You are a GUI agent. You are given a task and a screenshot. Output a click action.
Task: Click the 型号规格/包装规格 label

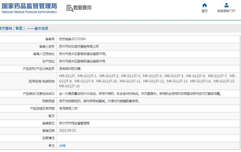42,81
